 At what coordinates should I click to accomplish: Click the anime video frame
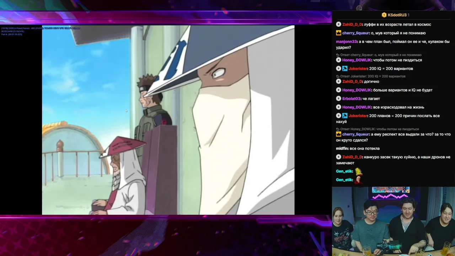(168, 120)
